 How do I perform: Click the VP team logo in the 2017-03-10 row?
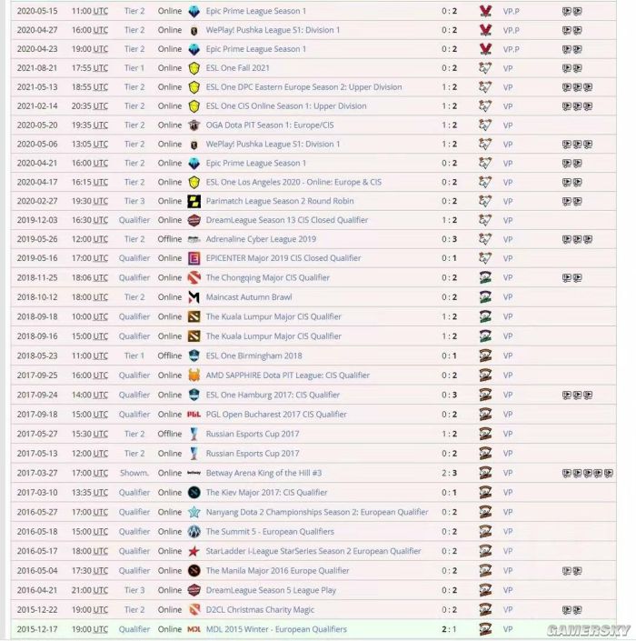point(485,493)
